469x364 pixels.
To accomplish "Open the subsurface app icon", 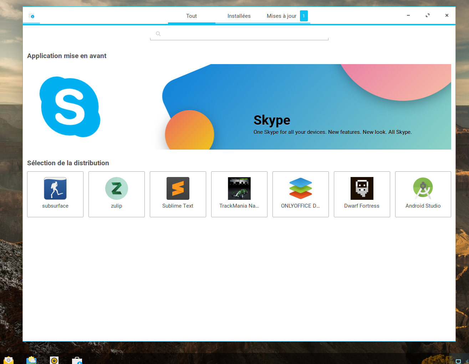I will (55, 188).
